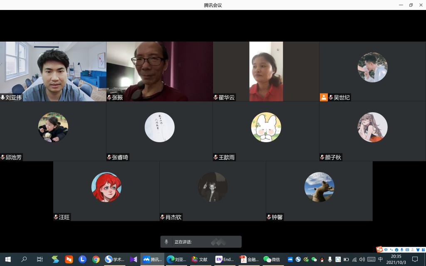Click the Sogou input method logo
This screenshot has width=426, height=266.
[379, 249]
